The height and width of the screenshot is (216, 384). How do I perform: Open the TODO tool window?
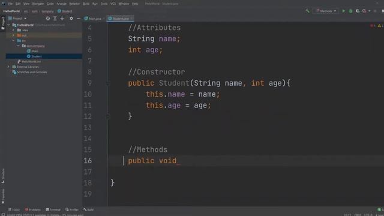(x=14, y=209)
